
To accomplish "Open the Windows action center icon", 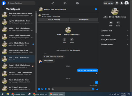I will click(x=129, y=94).
